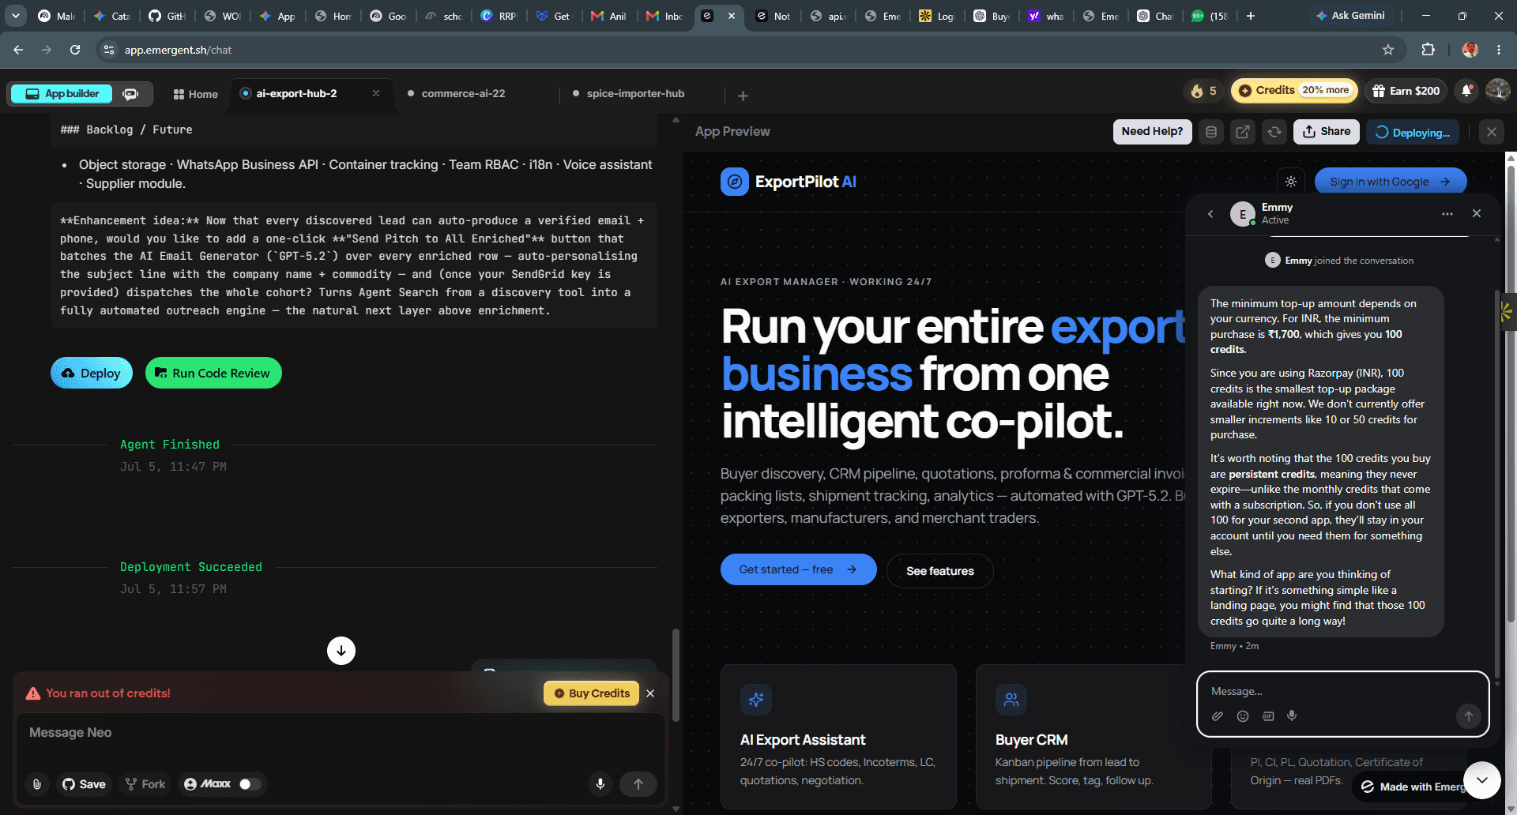Go back in Emmy chat widget
1517x815 pixels.
click(x=1210, y=213)
